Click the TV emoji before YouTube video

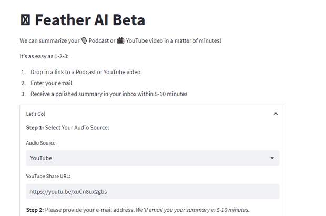[120, 40]
